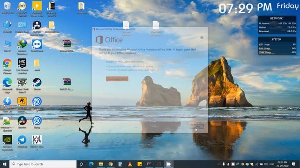Select the Steam desktop shortcut
Viewport: 300px width, 168px height.
click(x=37, y=84)
